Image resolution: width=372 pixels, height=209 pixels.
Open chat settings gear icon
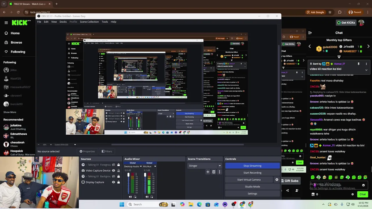pos(353,194)
